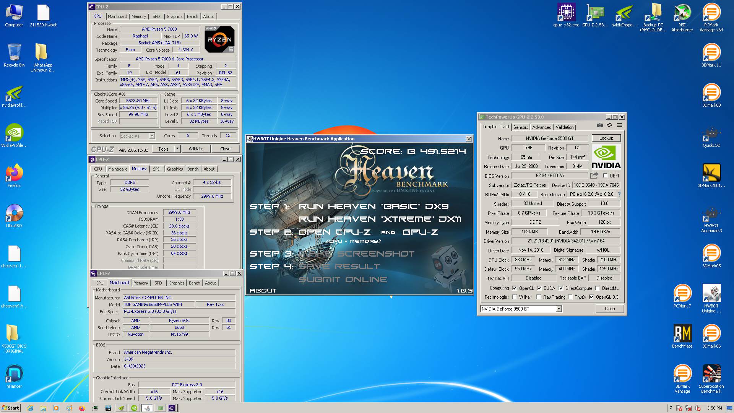Open the SPD tab in CPU-Z memory window
This screenshot has width=734, height=413.
pos(157,169)
